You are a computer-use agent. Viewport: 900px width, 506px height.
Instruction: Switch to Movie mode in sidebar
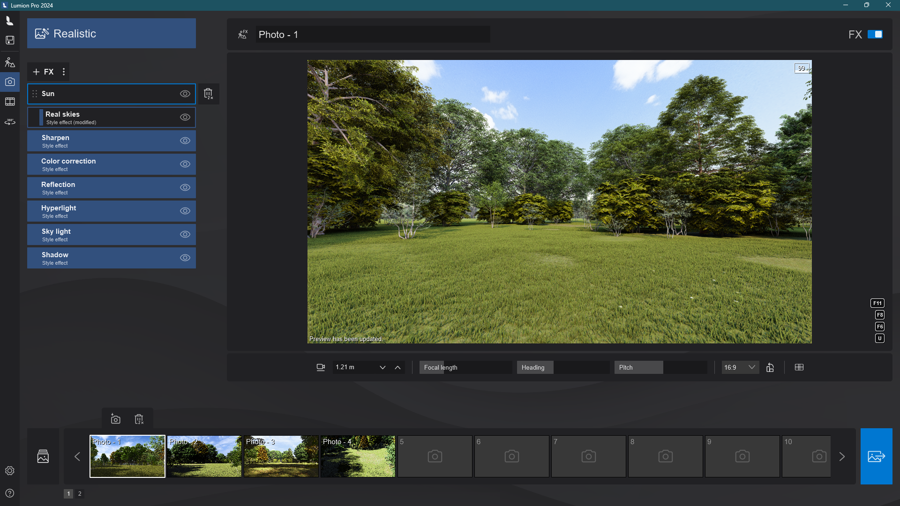tap(10, 102)
